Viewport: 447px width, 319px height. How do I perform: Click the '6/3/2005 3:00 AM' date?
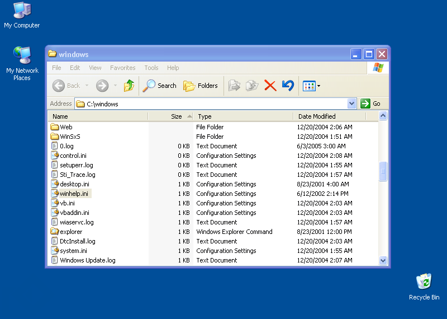321,146
